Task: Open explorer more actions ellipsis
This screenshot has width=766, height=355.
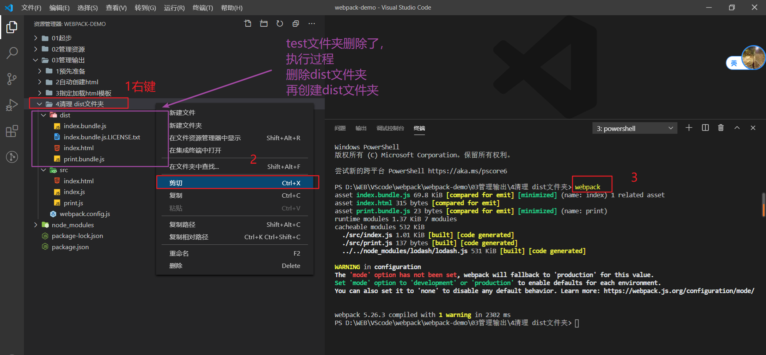Action: click(312, 24)
